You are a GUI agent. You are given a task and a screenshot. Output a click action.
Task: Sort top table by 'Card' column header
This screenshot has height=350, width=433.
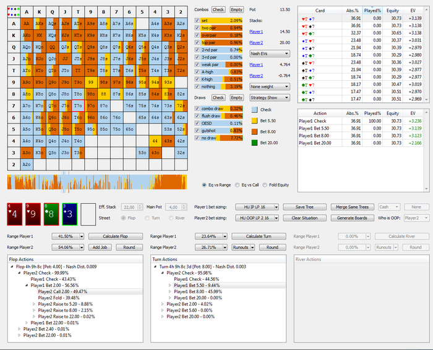[x=320, y=10]
